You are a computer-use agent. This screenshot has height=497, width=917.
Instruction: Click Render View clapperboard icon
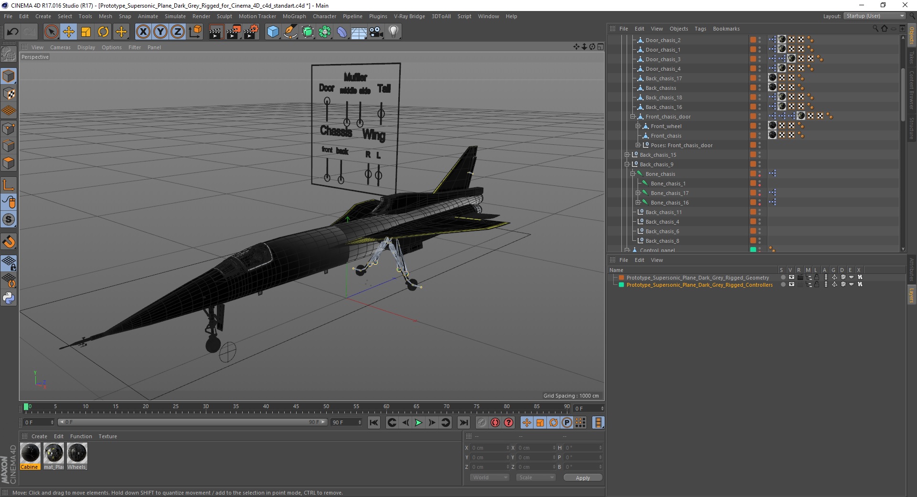pos(216,32)
